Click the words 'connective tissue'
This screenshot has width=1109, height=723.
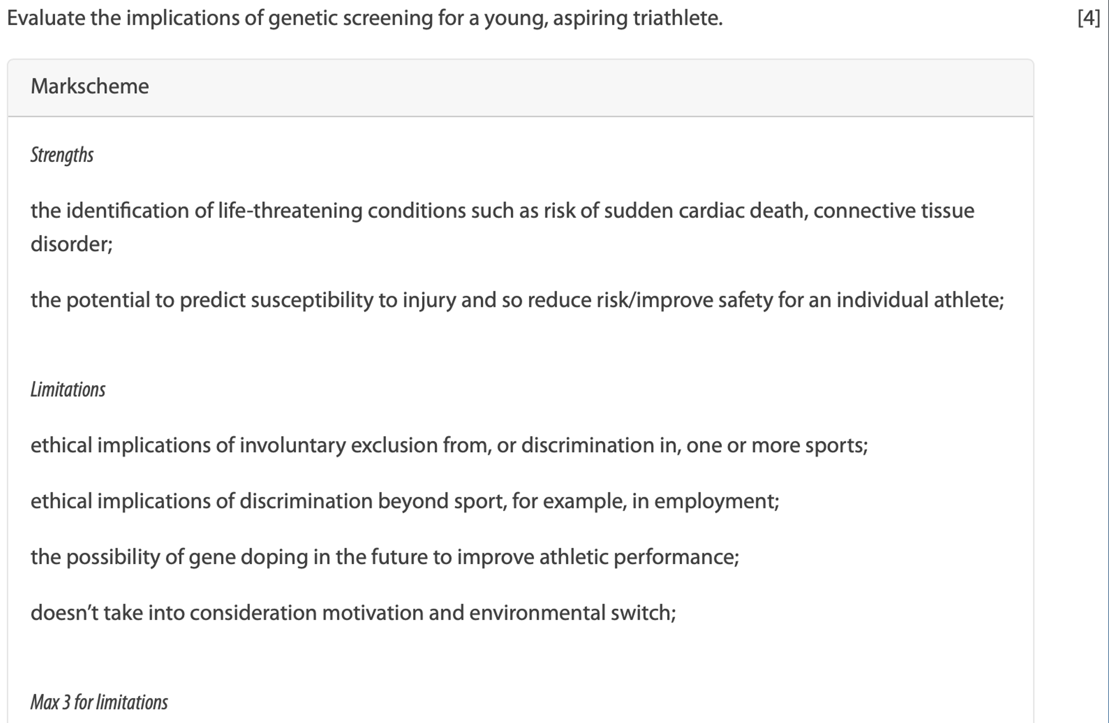pos(894,211)
